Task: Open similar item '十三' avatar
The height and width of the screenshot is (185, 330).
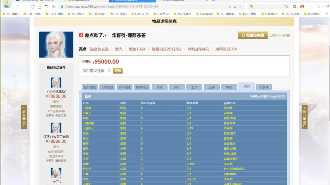Action: tap(56, 173)
